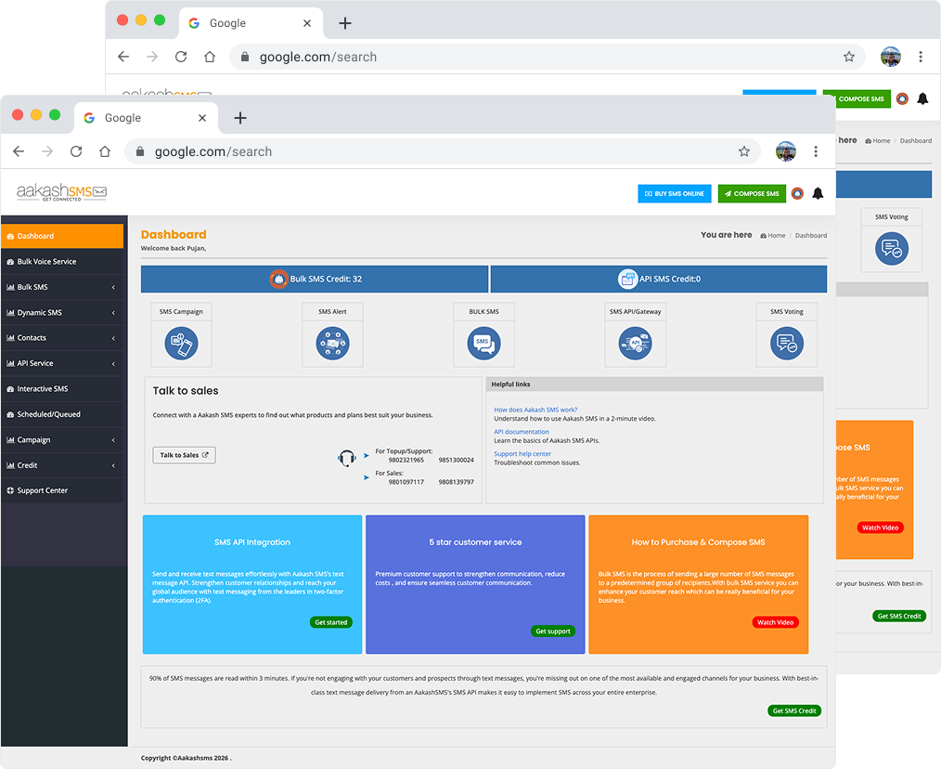Viewport: 941px width, 769px height.
Task: Expand the Dynamic SMS sidebar submenu
Action: click(x=61, y=313)
